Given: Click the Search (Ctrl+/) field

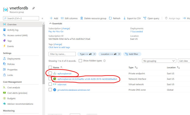Looking at the screenshot, I should coord(21,18).
